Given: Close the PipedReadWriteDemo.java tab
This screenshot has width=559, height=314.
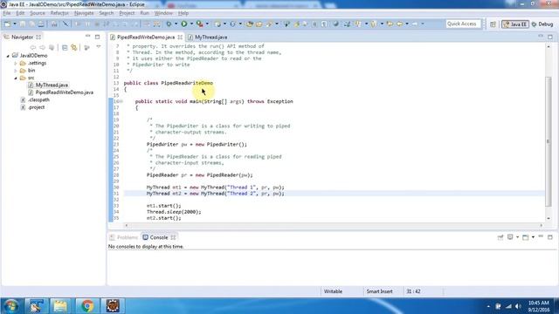Looking at the screenshot, I should tap(180, 37).
